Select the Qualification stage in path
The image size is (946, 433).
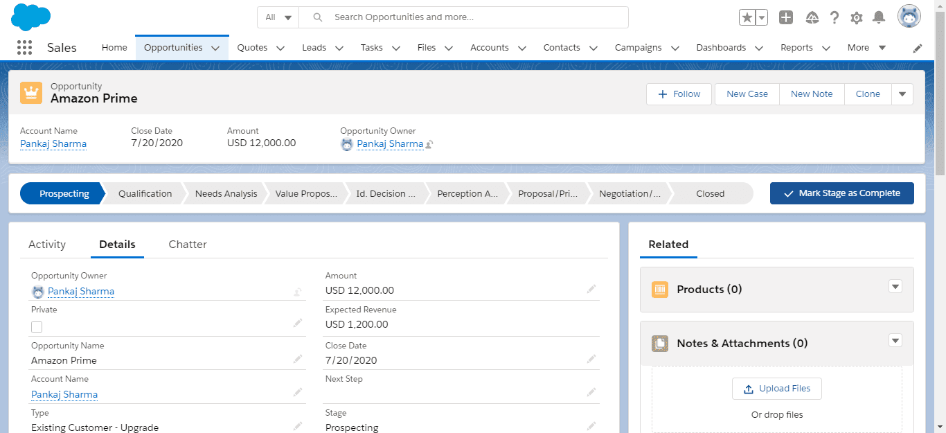coord(145,194)
